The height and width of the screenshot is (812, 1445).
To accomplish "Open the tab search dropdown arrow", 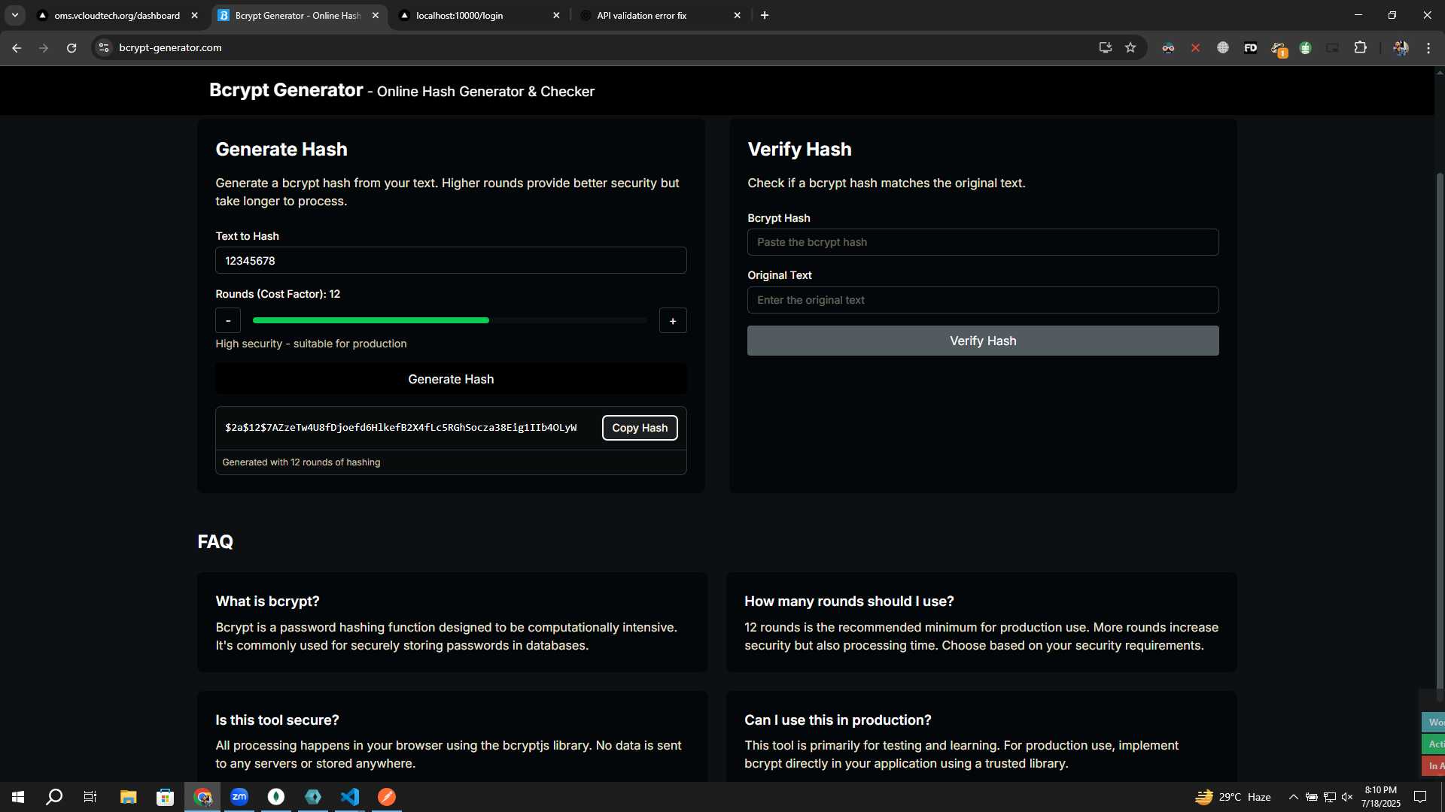I will click(15, 15).
